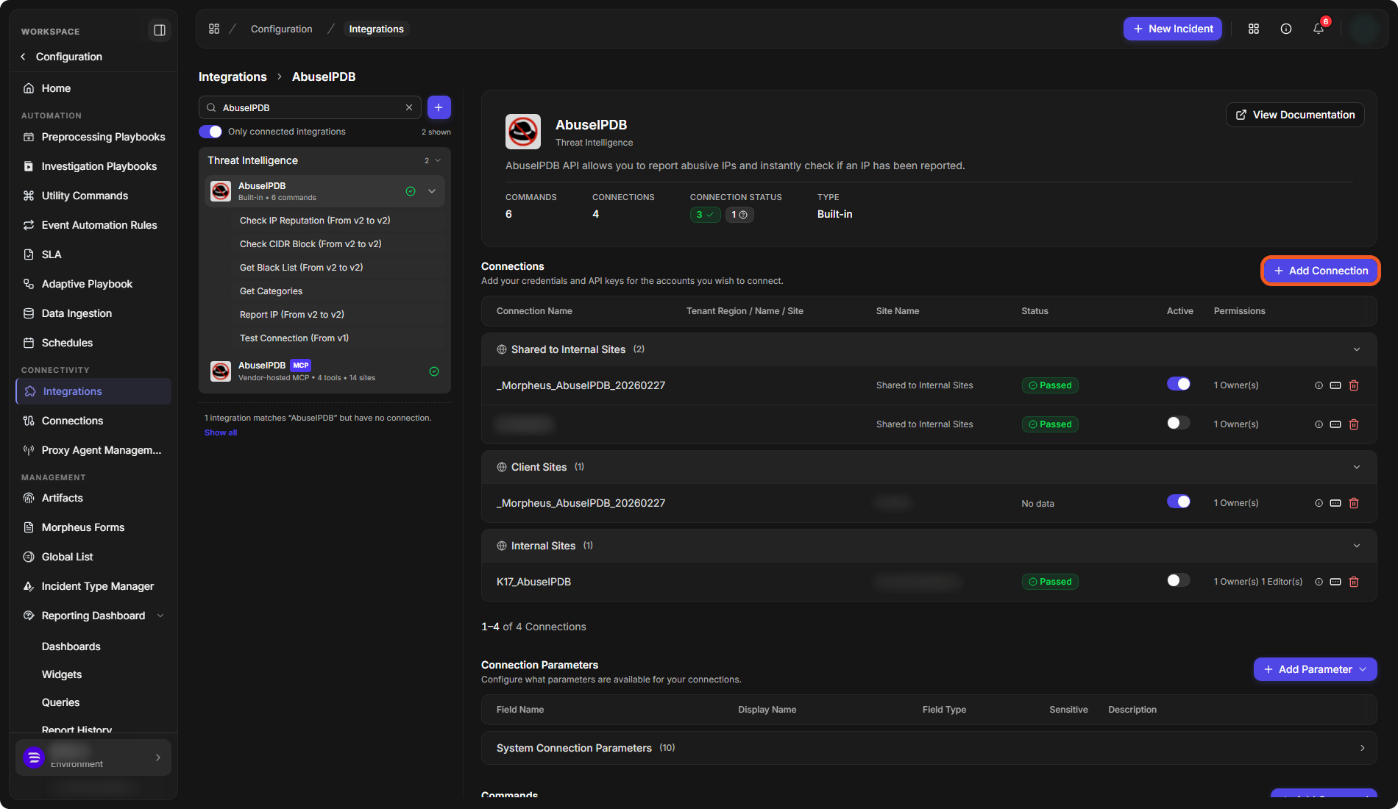Enable the blurred Shared to Internal Sites connection
The height and width of the screenshot is (809, 1398).
pos(1179,423)
